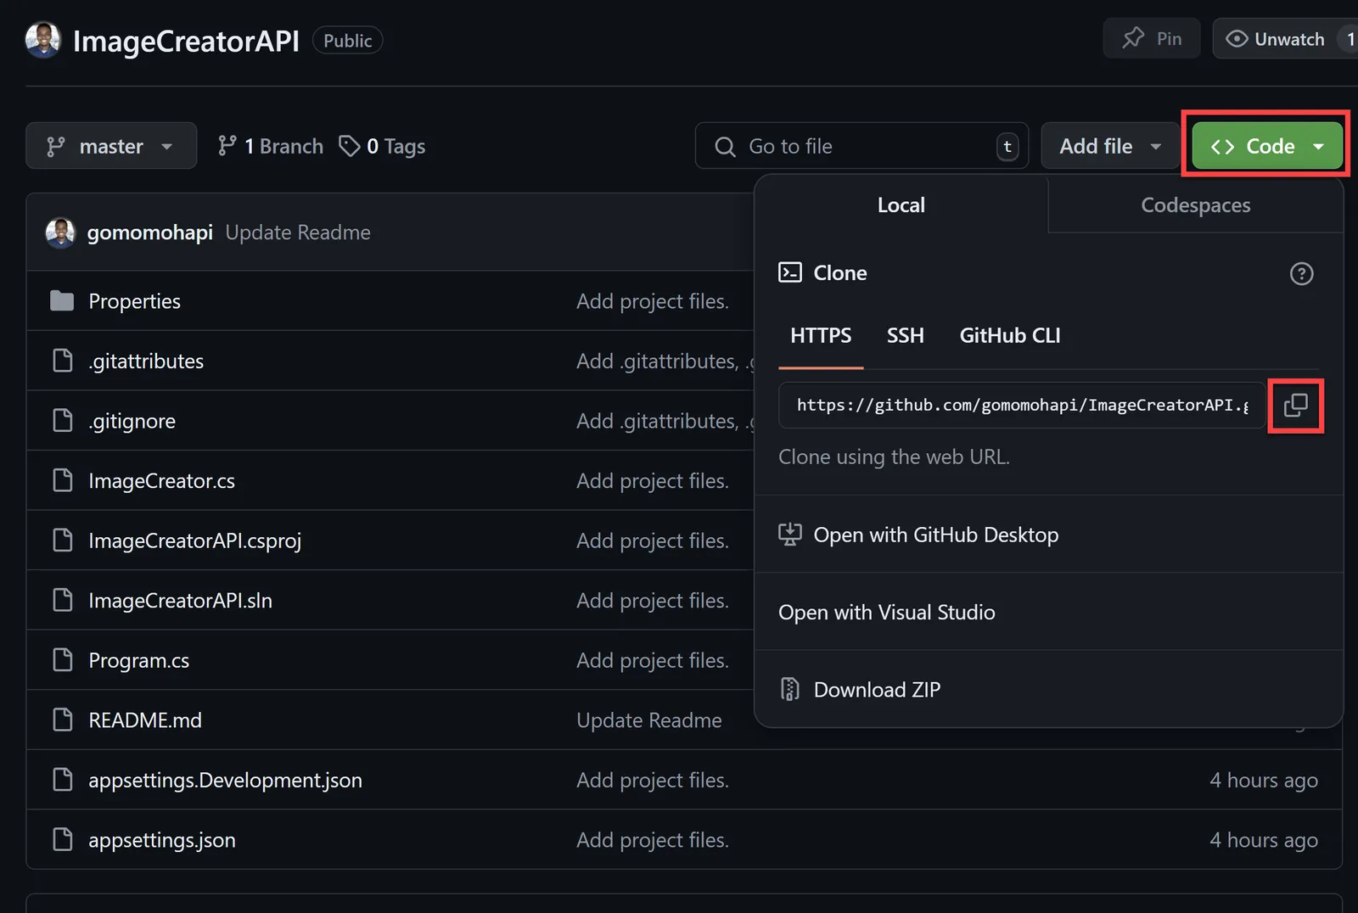Open the ImageCreatorAPI repository title
This screenshot has height=913, width=1358.
pyautogui.click(x=187, y=41)
